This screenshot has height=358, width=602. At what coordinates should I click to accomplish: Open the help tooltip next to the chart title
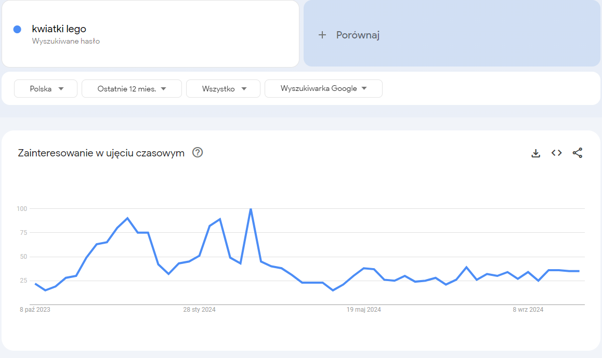[198, 153]
